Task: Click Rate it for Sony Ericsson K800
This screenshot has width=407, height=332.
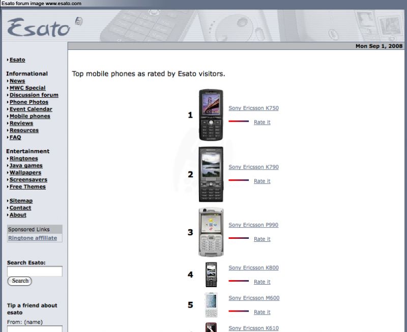Action: pyautogui.click(x=262, y=282)
